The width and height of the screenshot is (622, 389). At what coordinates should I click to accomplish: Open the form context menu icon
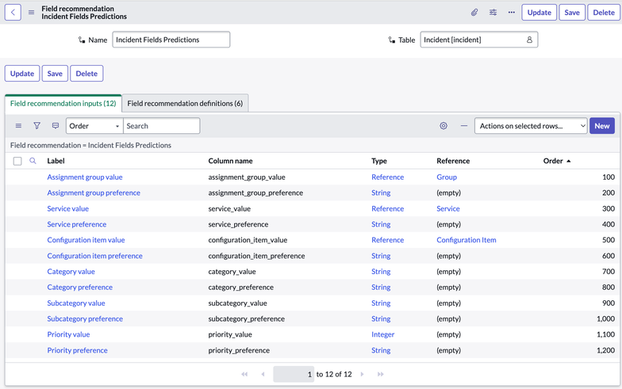(x=32, y=13)
